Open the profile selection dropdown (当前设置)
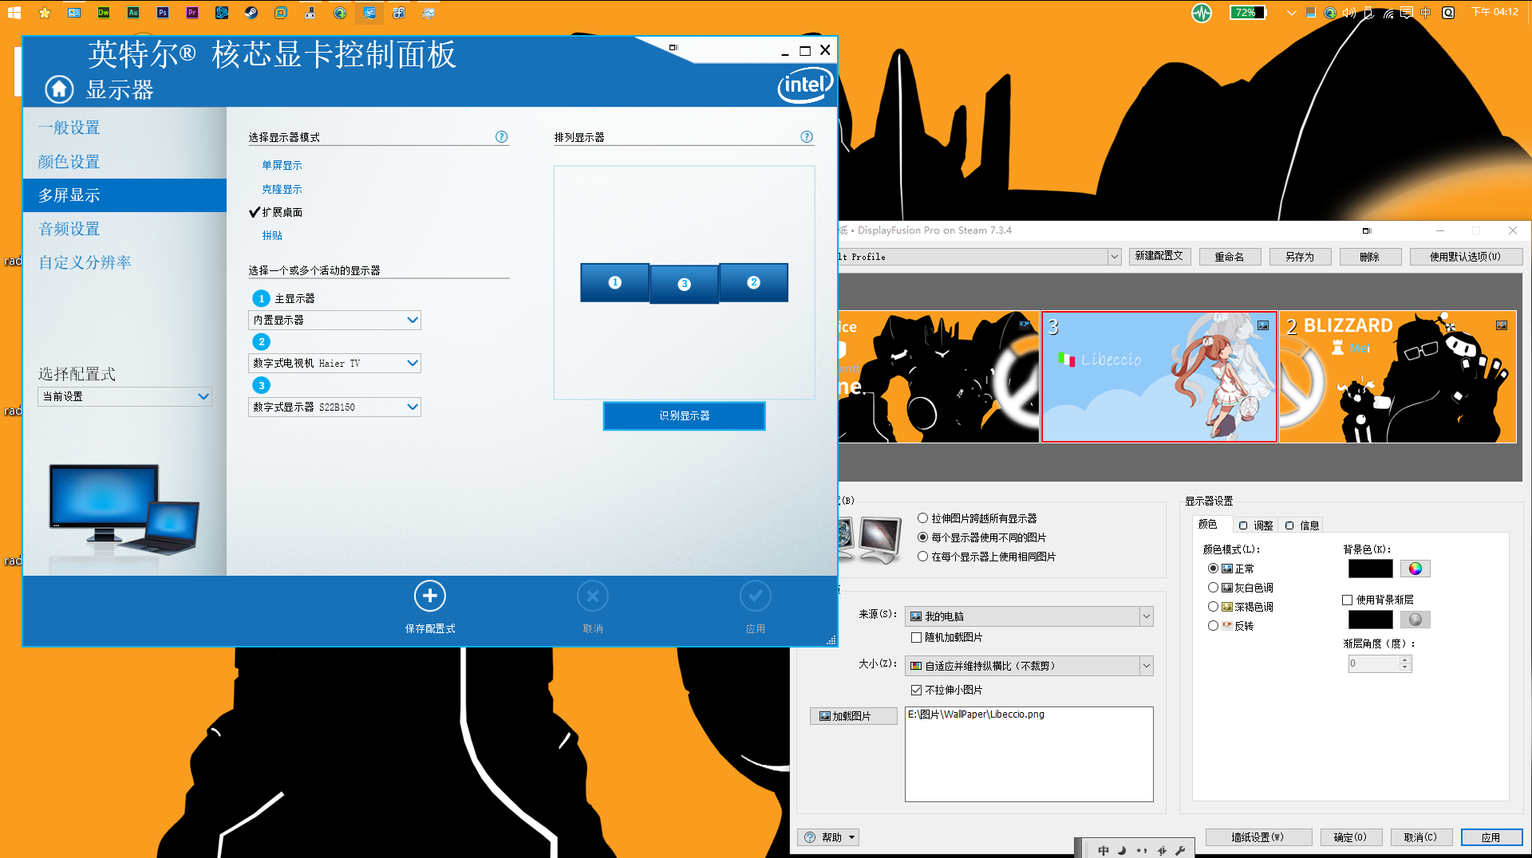The height and width of the screenshot is (858, 1532). (124, 396)
